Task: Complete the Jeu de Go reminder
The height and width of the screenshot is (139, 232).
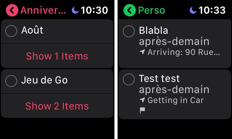Action: pos(11,81)
